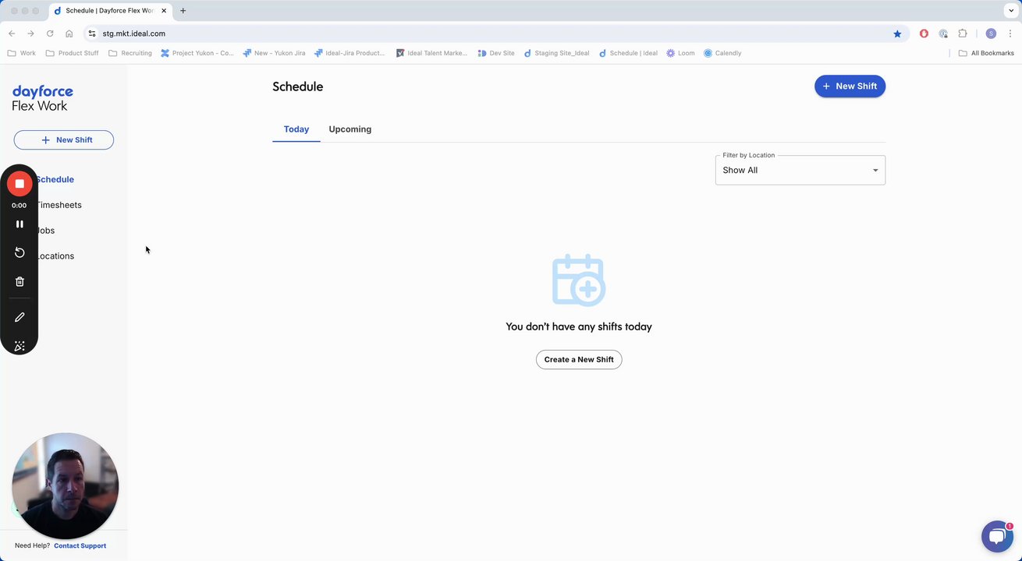This screenshot has width=1022, height=561.
Task: Bookmark star icon in address bar
Action: [x=897, y=34]
